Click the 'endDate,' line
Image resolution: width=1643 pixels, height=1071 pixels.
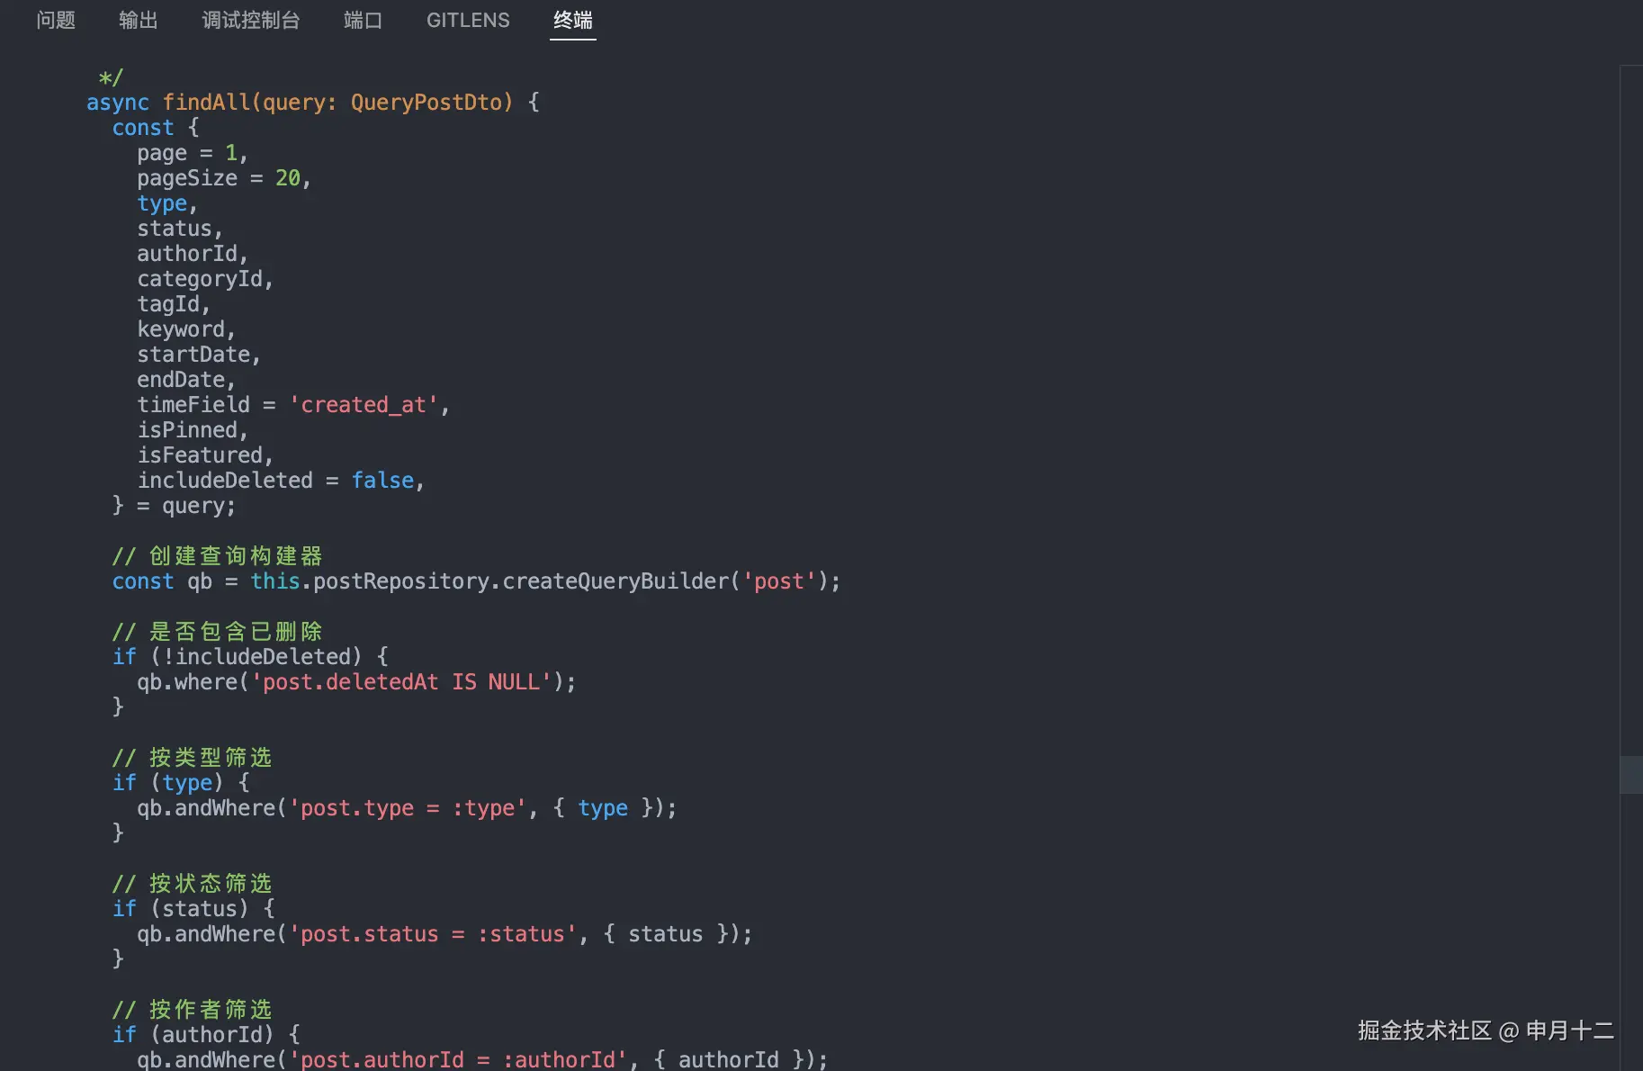coord(186,380)
